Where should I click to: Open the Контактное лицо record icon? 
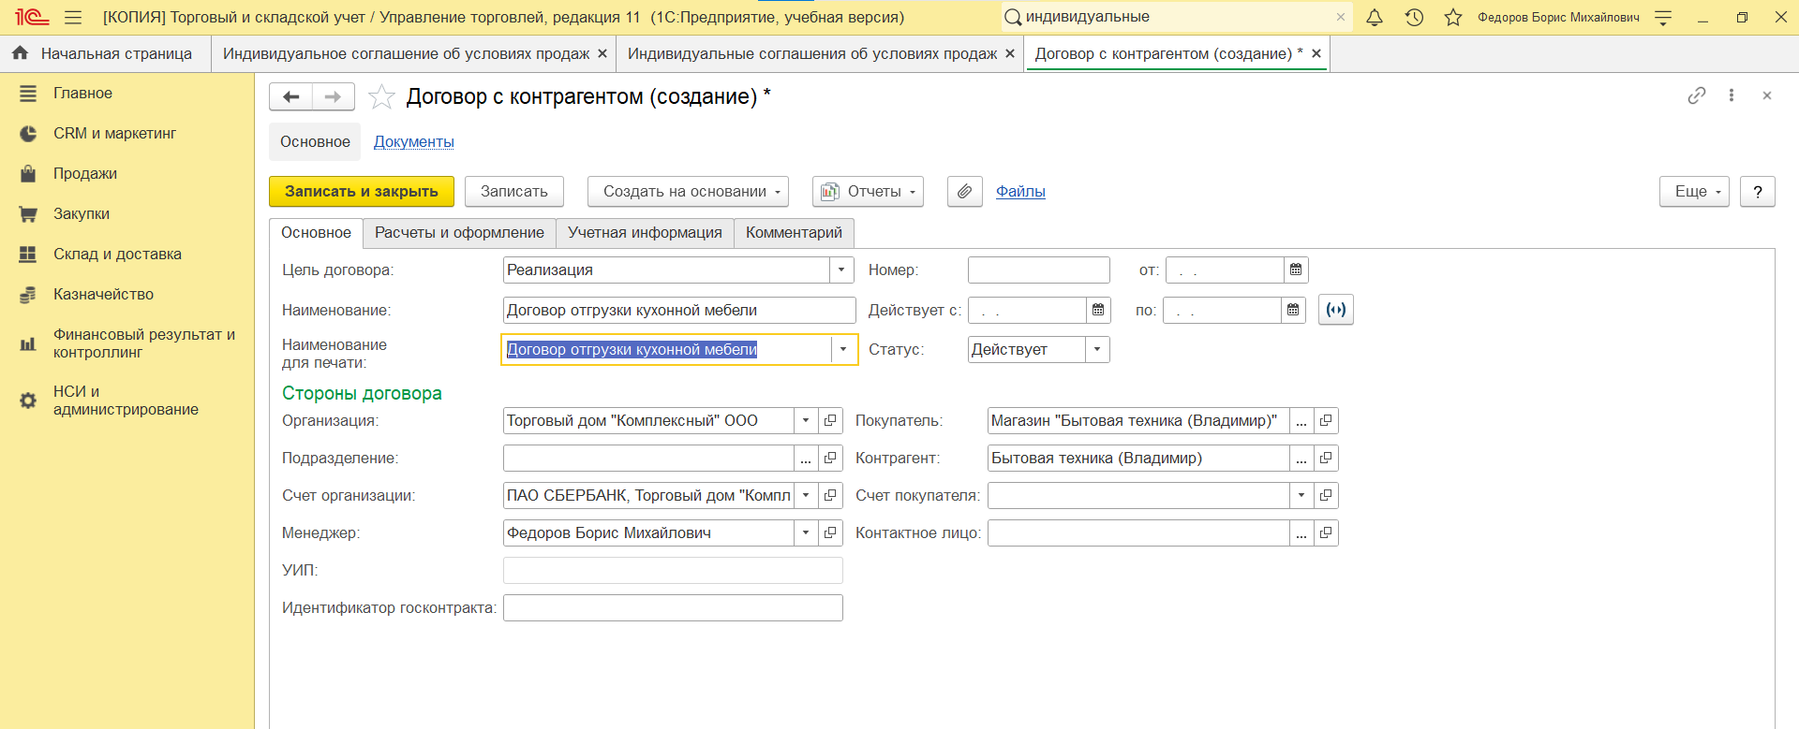(1326, 532)
